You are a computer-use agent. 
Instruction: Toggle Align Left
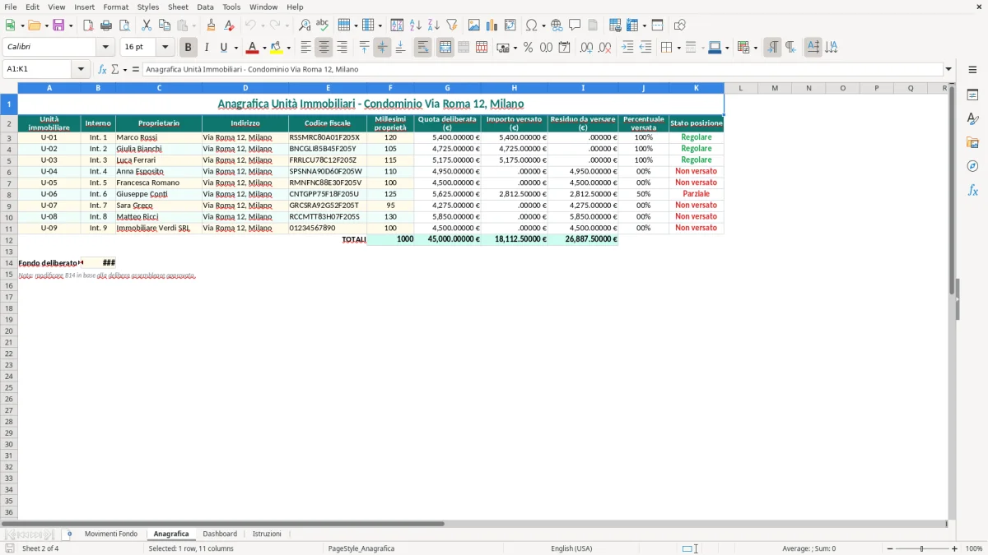click(306, 48)
